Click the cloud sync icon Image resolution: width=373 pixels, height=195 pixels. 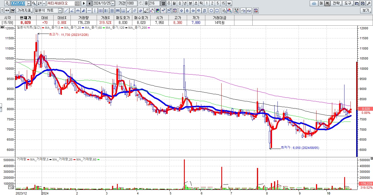(314, 3)
